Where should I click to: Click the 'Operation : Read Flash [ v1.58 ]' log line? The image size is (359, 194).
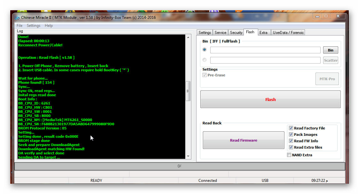46,58
